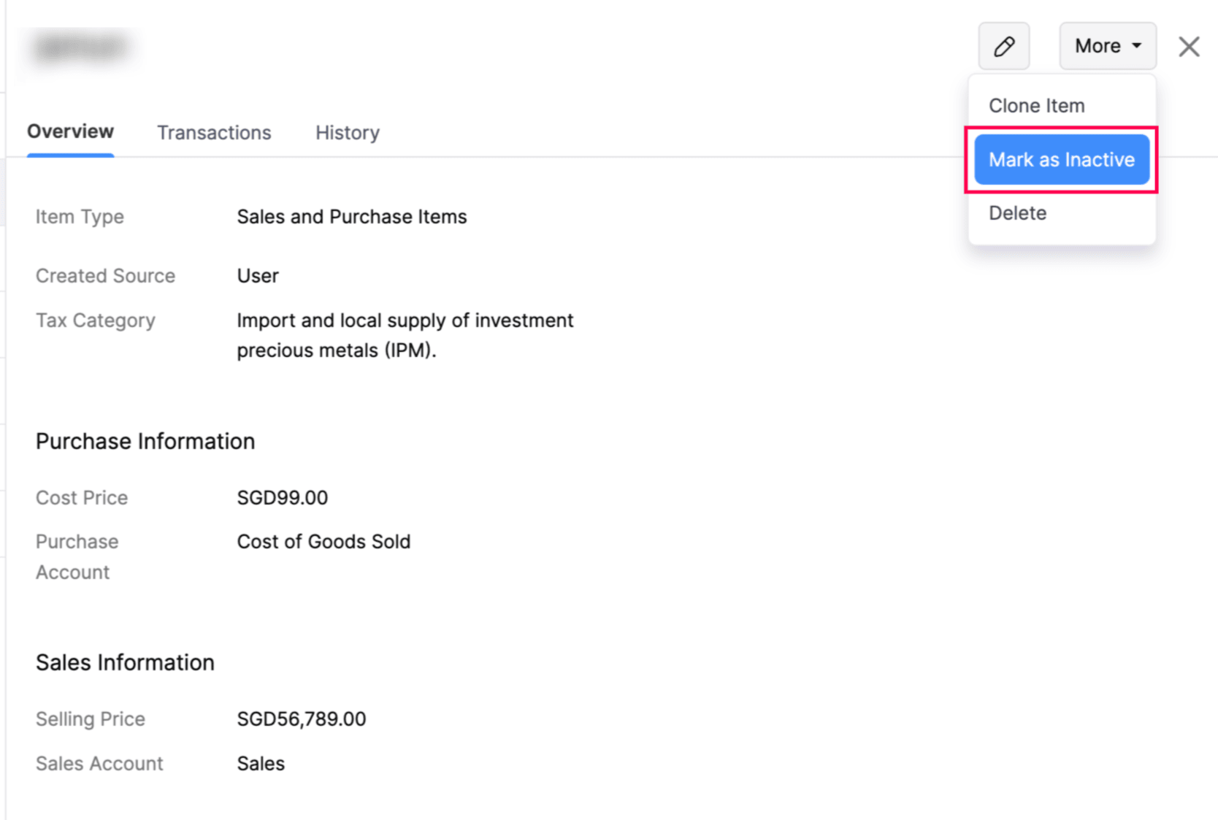Click the blurred item name title

pos(80,48)
